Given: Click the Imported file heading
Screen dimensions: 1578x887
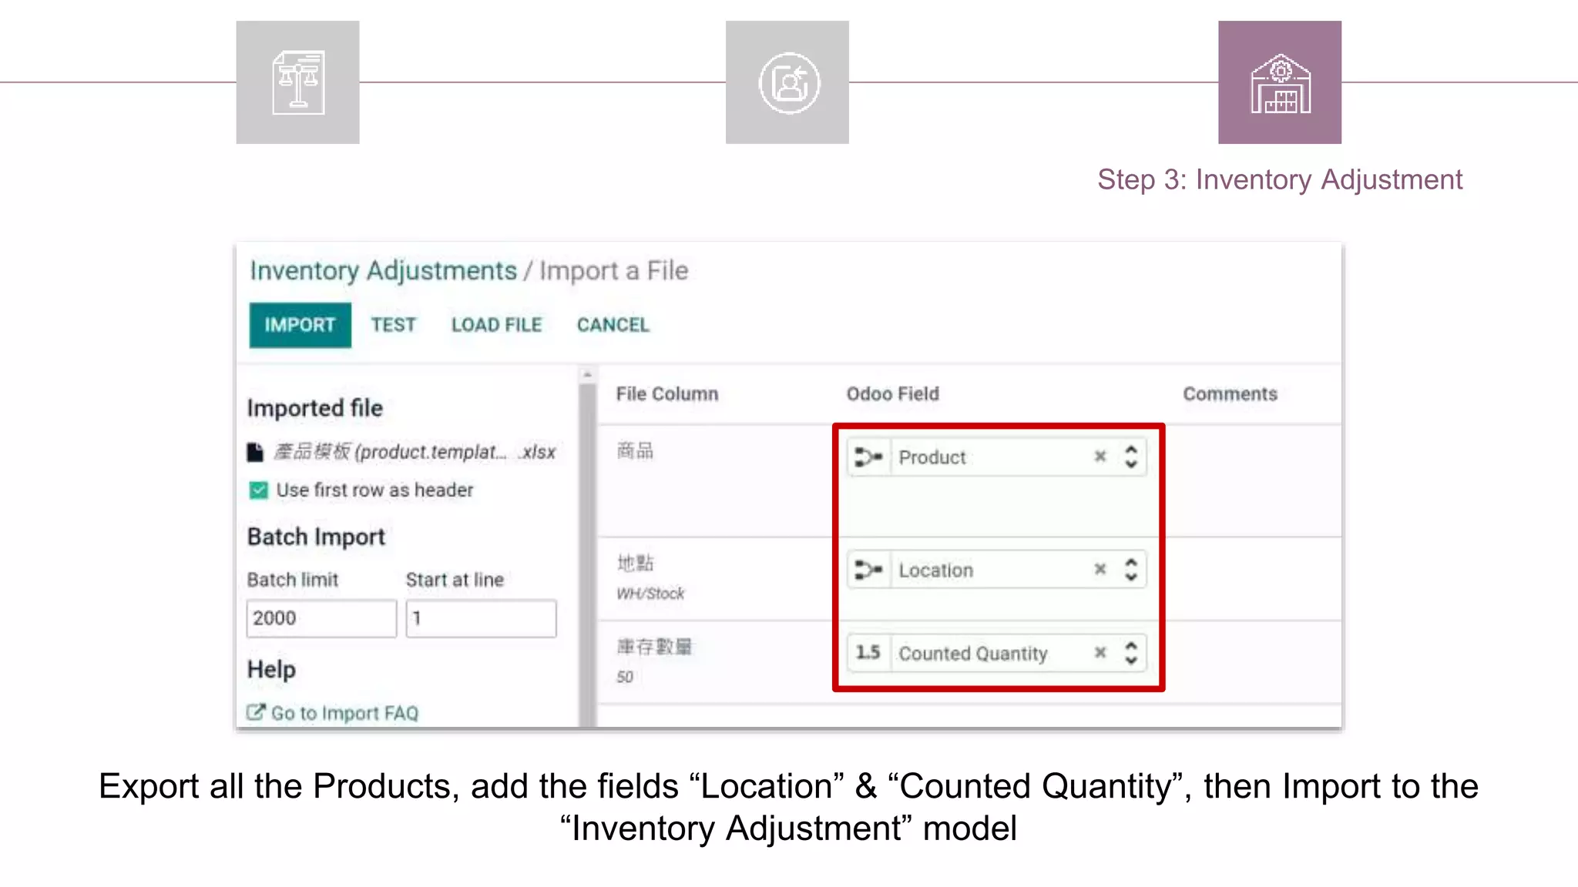Looking at the screenshot, I should [x=314, y=408].
